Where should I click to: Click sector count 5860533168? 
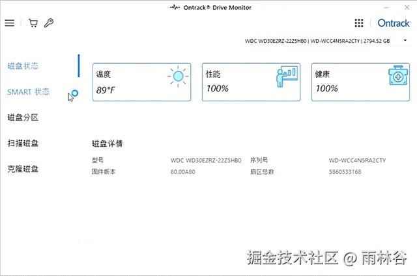coord(345,172)
